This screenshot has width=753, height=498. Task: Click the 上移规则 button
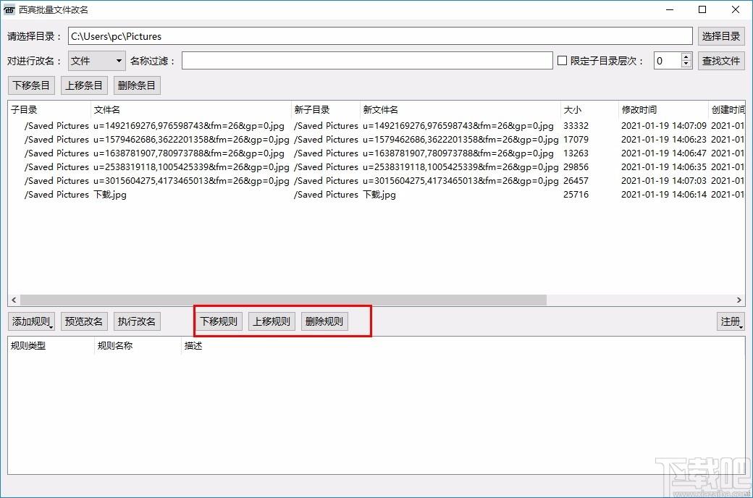point(272,321)
